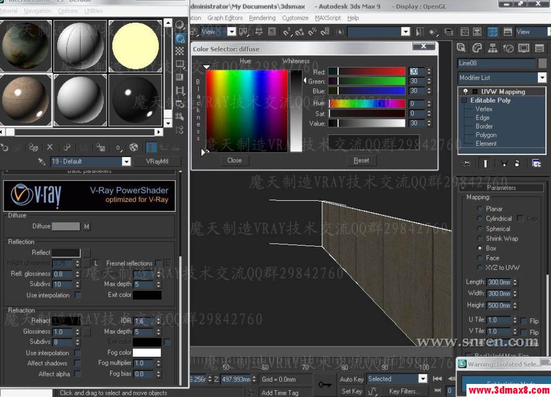
Task: Click Show Map in Viewport icon
Action: [x=133, y=147]
